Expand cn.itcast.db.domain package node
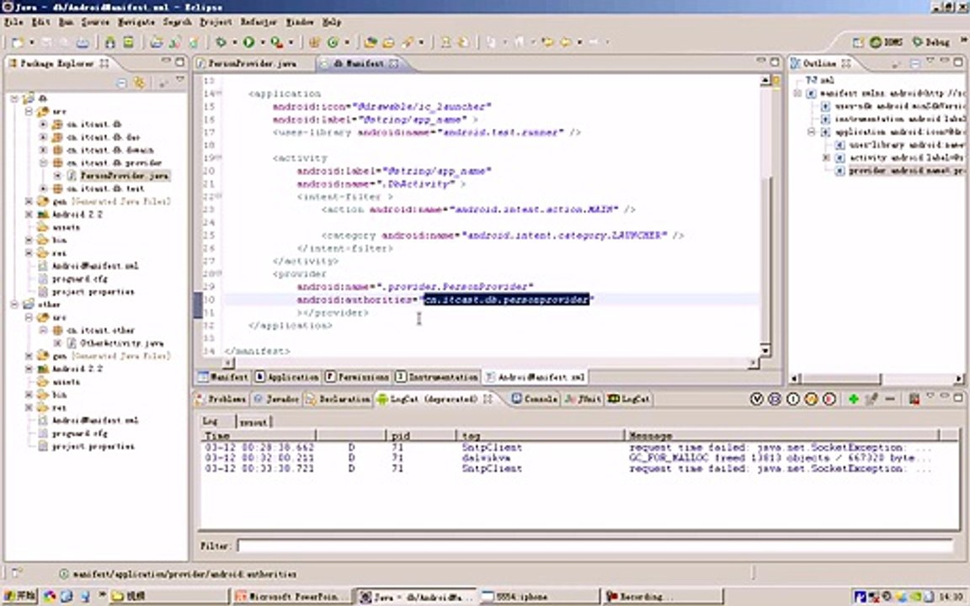The width and height of the screenshot is (970, 606). (x=43, y=151)
